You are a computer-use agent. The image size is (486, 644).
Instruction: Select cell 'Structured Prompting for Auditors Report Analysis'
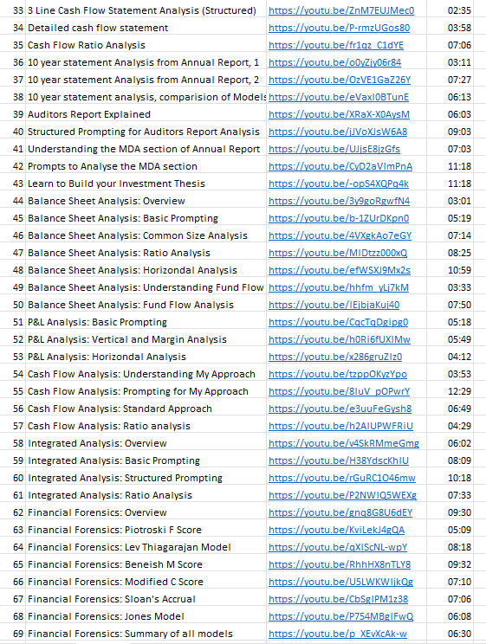tap(146, 132)
